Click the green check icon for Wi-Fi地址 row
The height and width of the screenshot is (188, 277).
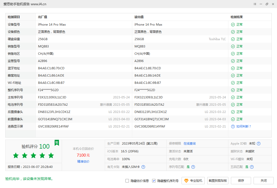tap(233, 83)
